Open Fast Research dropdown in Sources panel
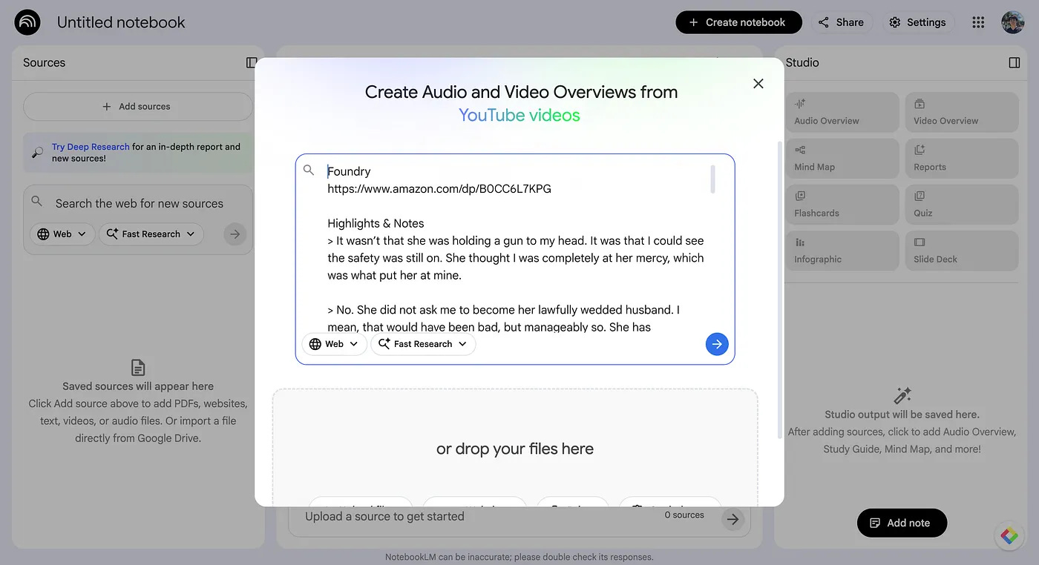 151,234
